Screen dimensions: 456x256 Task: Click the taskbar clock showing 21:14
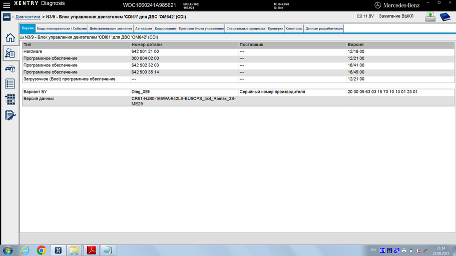pyautogui.click(x=441, y=248)
